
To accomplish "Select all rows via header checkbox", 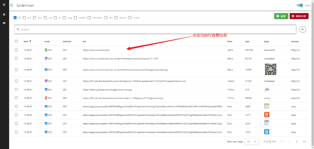I will [16, 41].
